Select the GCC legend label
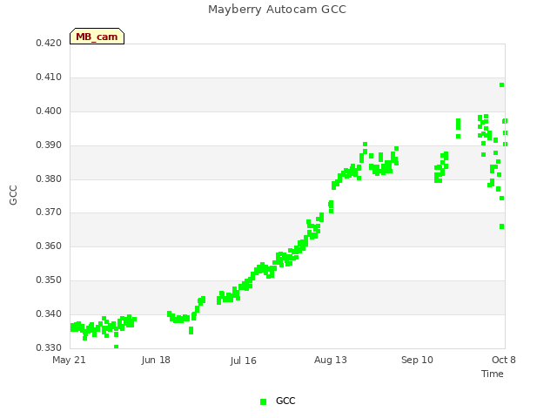This screenshot has width=557, height=418. tap(285, 401)
